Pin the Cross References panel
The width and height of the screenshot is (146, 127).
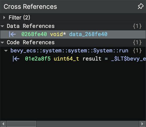point(140,6)
